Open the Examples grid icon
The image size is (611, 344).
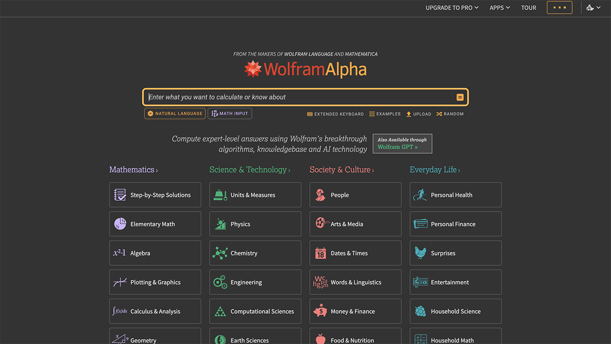click(372, 114)
